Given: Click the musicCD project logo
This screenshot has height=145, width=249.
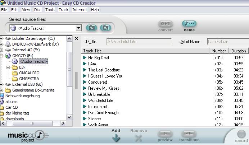Looking at the screenshot, I should point(28,136).
